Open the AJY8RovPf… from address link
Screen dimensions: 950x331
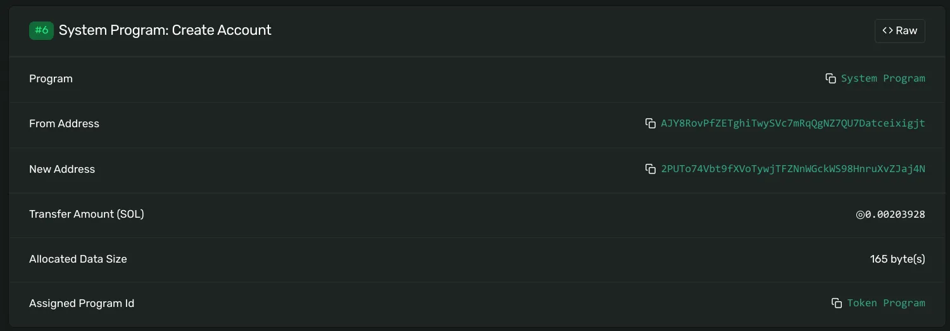(793, 123)
